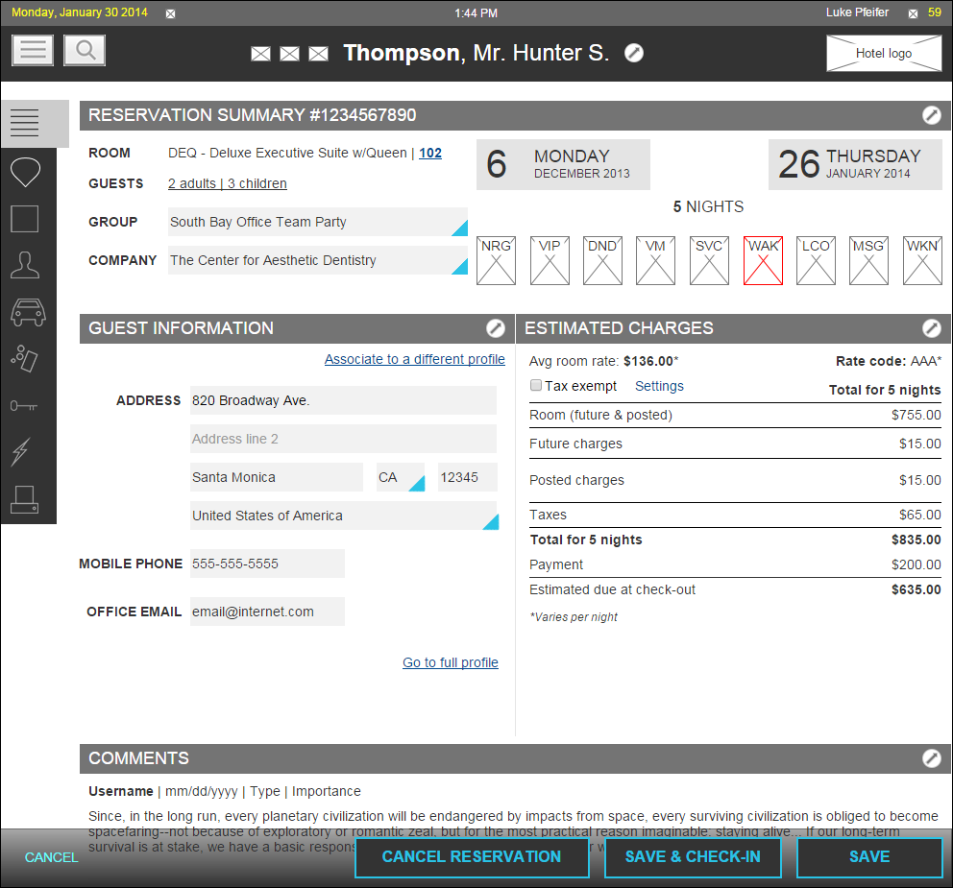Open the car icon in sidebar
The width and height of the screenshot is (953, 888).
[x=27, y=312]
